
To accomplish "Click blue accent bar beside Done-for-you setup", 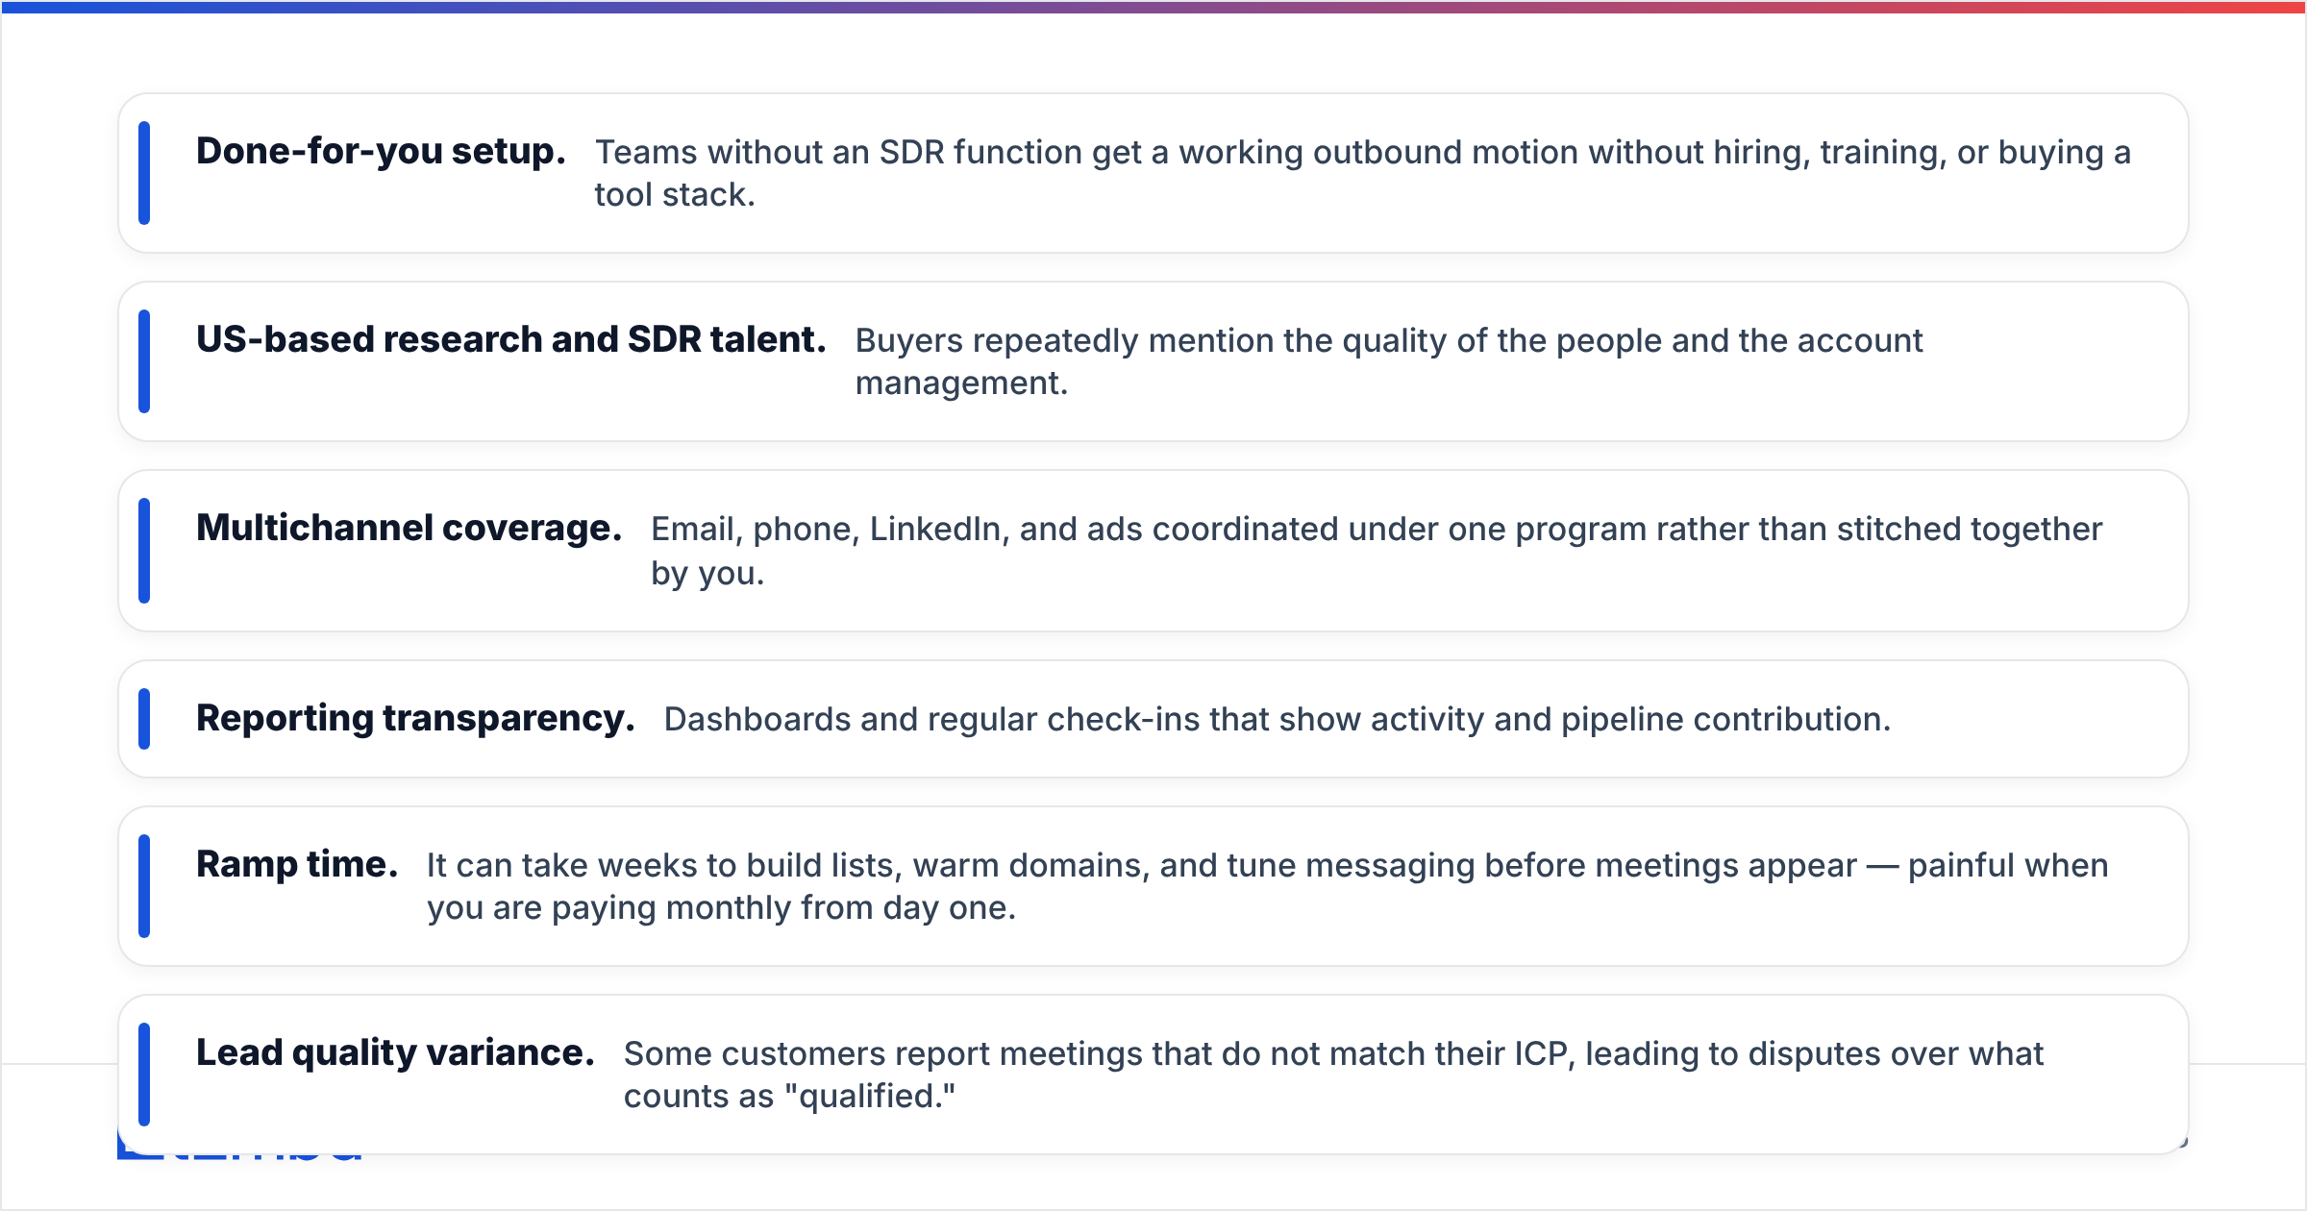I will click(144, 173).
